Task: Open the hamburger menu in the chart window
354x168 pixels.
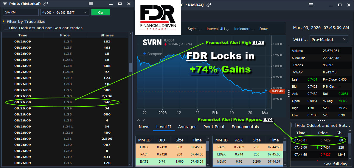Action: click(x=311, y=5)
